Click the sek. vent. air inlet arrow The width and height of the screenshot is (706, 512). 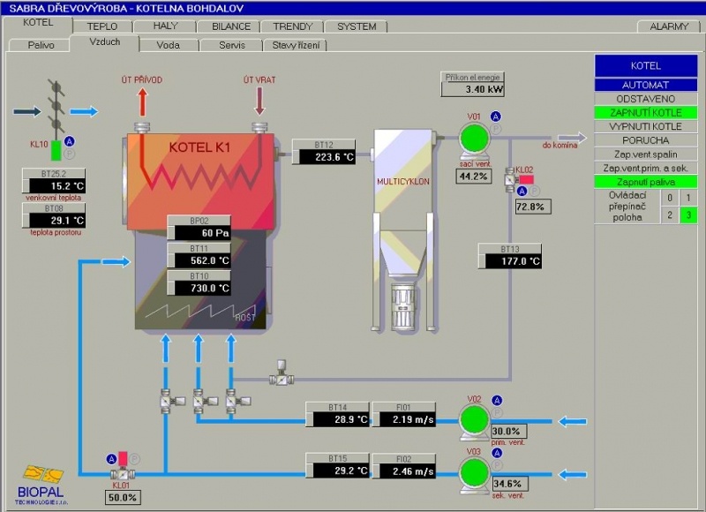[x=573, y=474]
